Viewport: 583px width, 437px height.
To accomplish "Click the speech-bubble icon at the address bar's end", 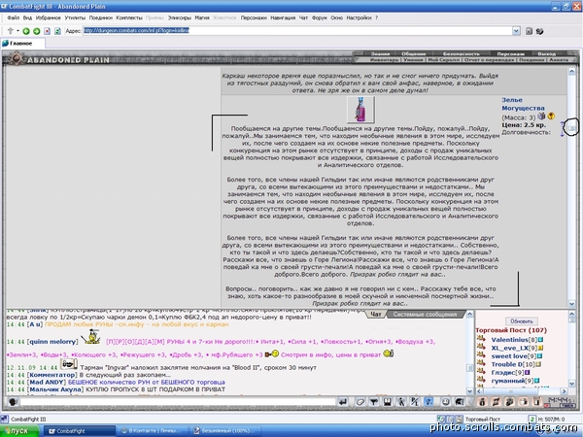I will tap(539, 31).
